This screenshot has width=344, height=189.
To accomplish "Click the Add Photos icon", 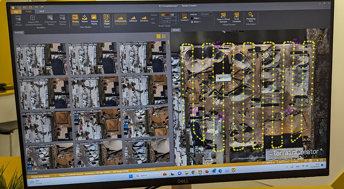I will tap(18, 18).
